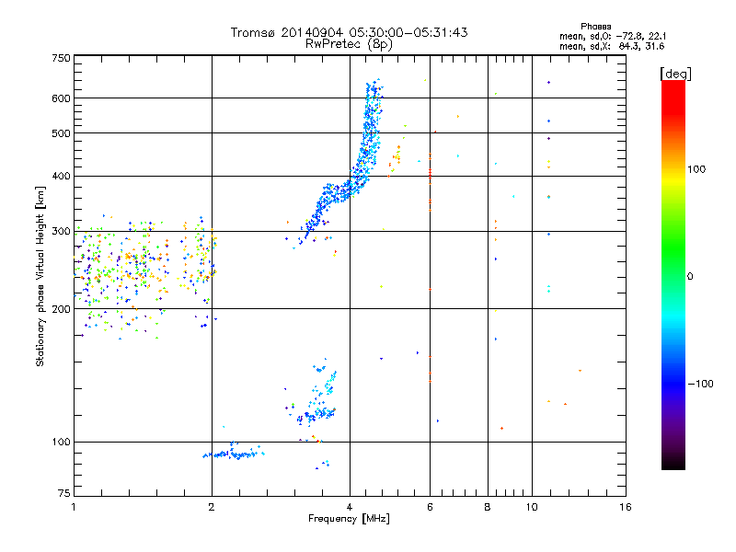Click the x-axis label '4'
Viewport: 736px width, 552px height.
(350, 507)
